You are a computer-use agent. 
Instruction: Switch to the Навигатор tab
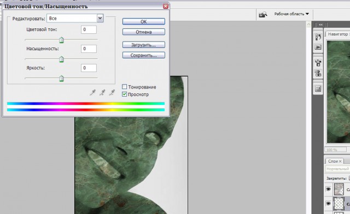338,34
